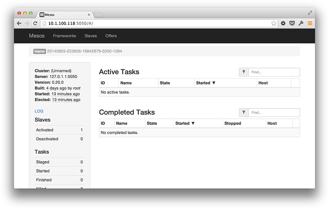Click the fullscreen arrows icon
Screen dimensions: 329x209
point(310,13)
